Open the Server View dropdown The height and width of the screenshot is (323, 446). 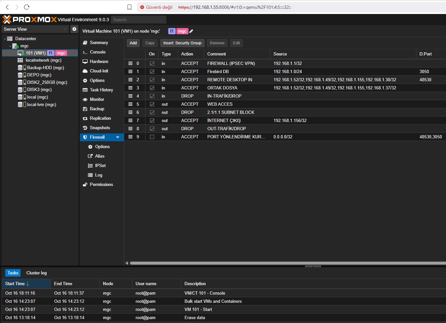[65, 29]
